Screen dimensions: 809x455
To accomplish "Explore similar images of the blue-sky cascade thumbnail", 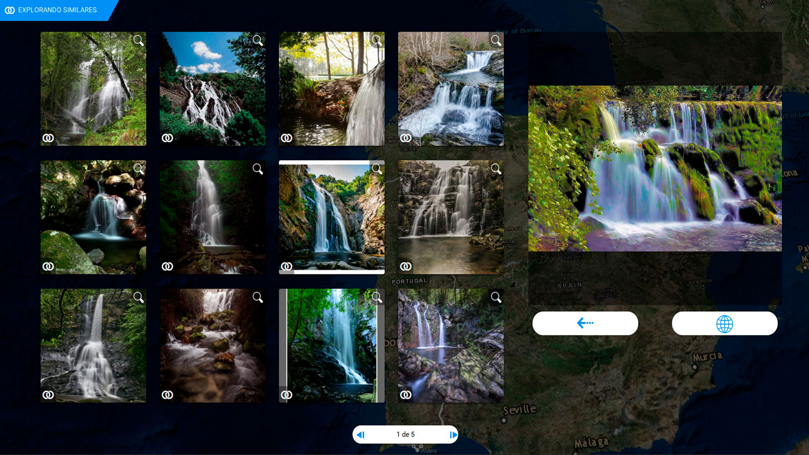I will [x=167, y=138].
